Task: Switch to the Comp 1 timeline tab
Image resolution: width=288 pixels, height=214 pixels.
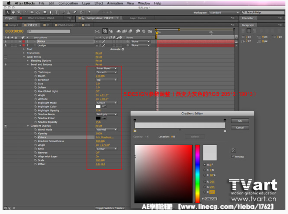Action: coord(12,25)
